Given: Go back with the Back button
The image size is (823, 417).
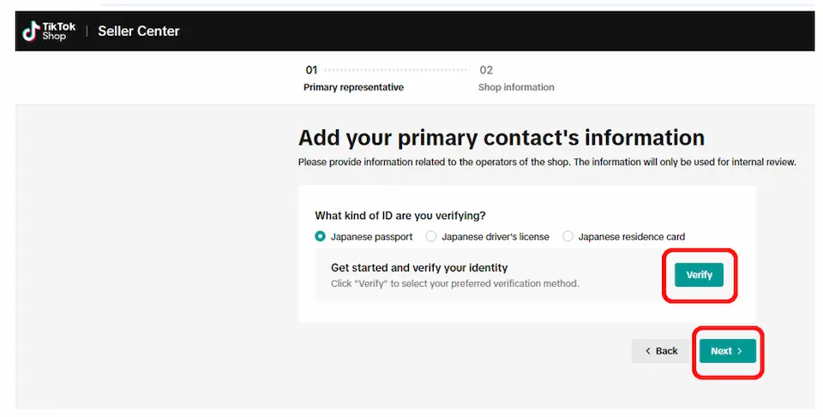Looking at the screenshot, I should (x=661, y=351).
